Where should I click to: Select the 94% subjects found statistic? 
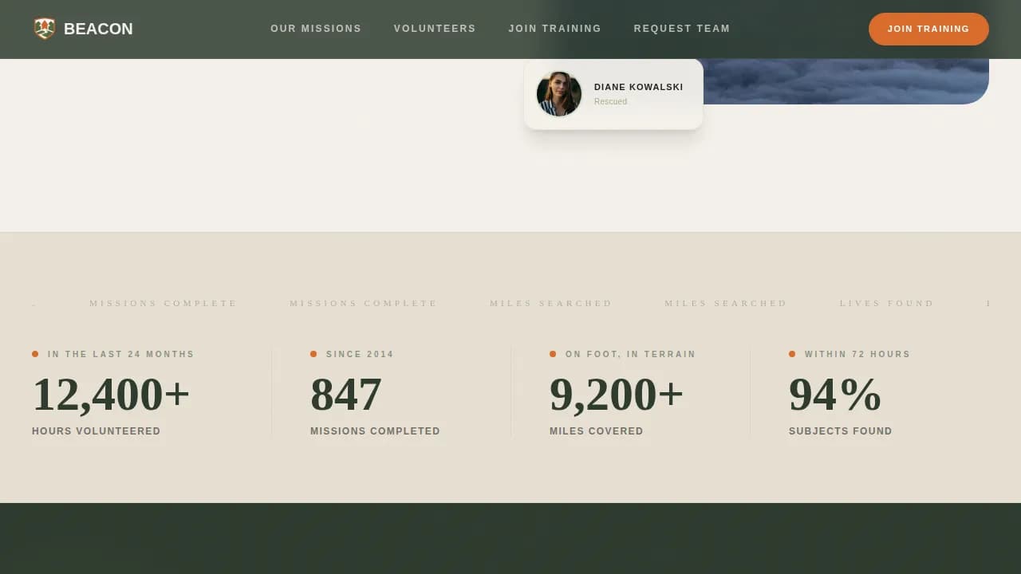point(834,394)
